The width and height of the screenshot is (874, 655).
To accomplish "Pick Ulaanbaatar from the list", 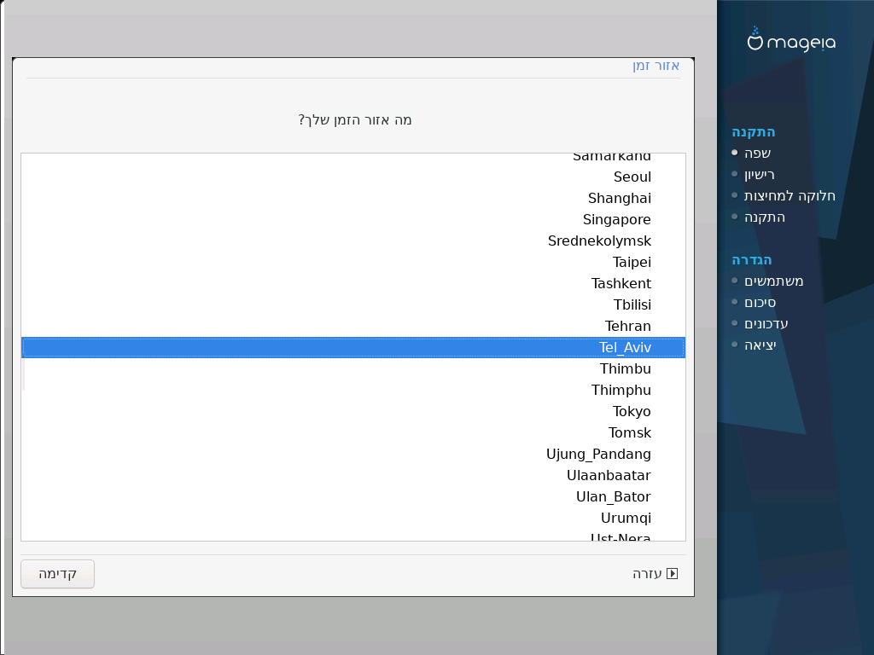I will coord(353,476).
